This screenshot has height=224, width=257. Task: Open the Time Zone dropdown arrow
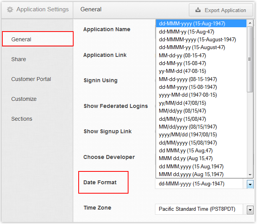tap(250, 210)
